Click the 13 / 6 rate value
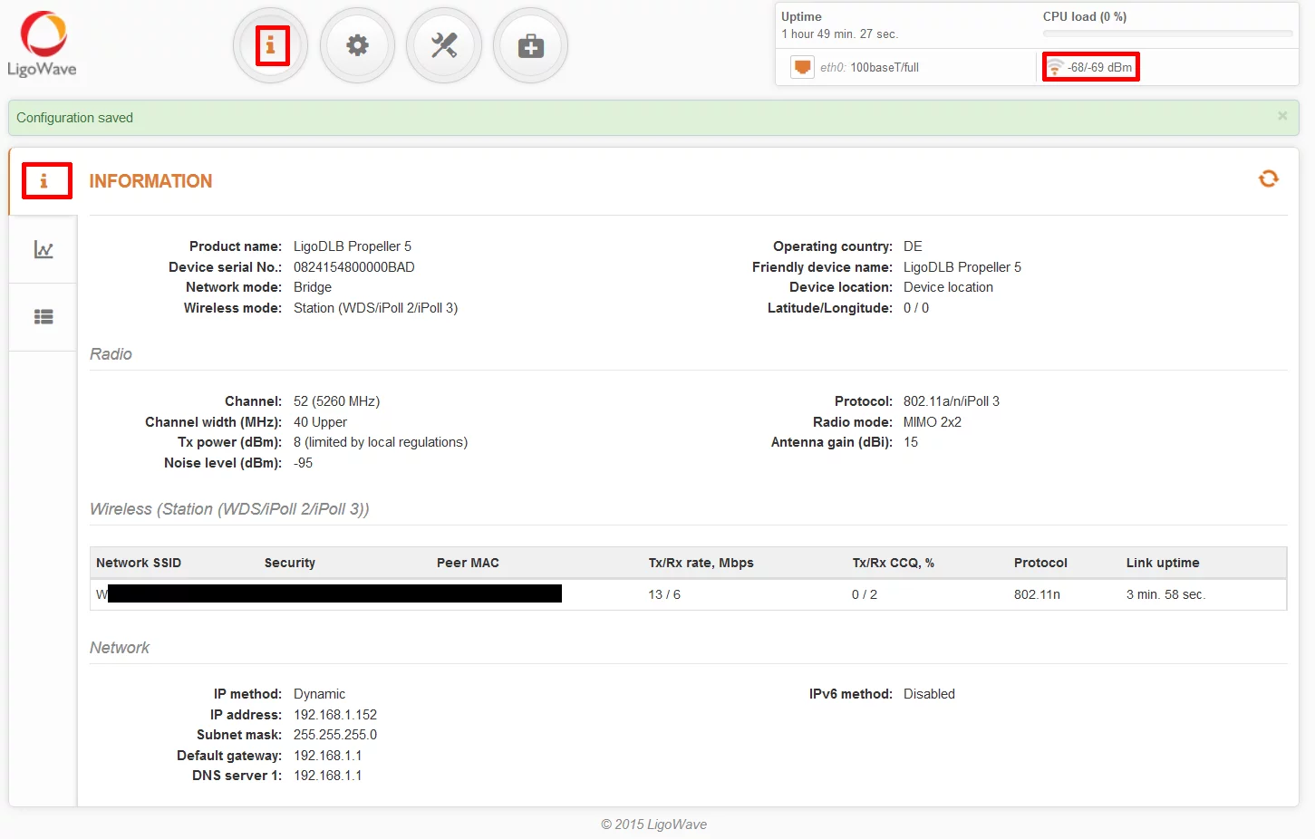This screenshot has height=839, width=1315. pyautogui.click(x=664, y=594)
